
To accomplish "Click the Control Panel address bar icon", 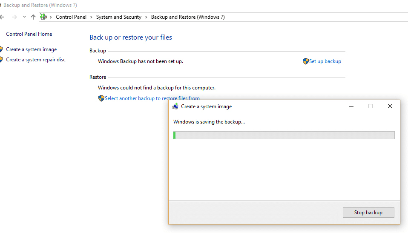I will click(x=43, y=17).
